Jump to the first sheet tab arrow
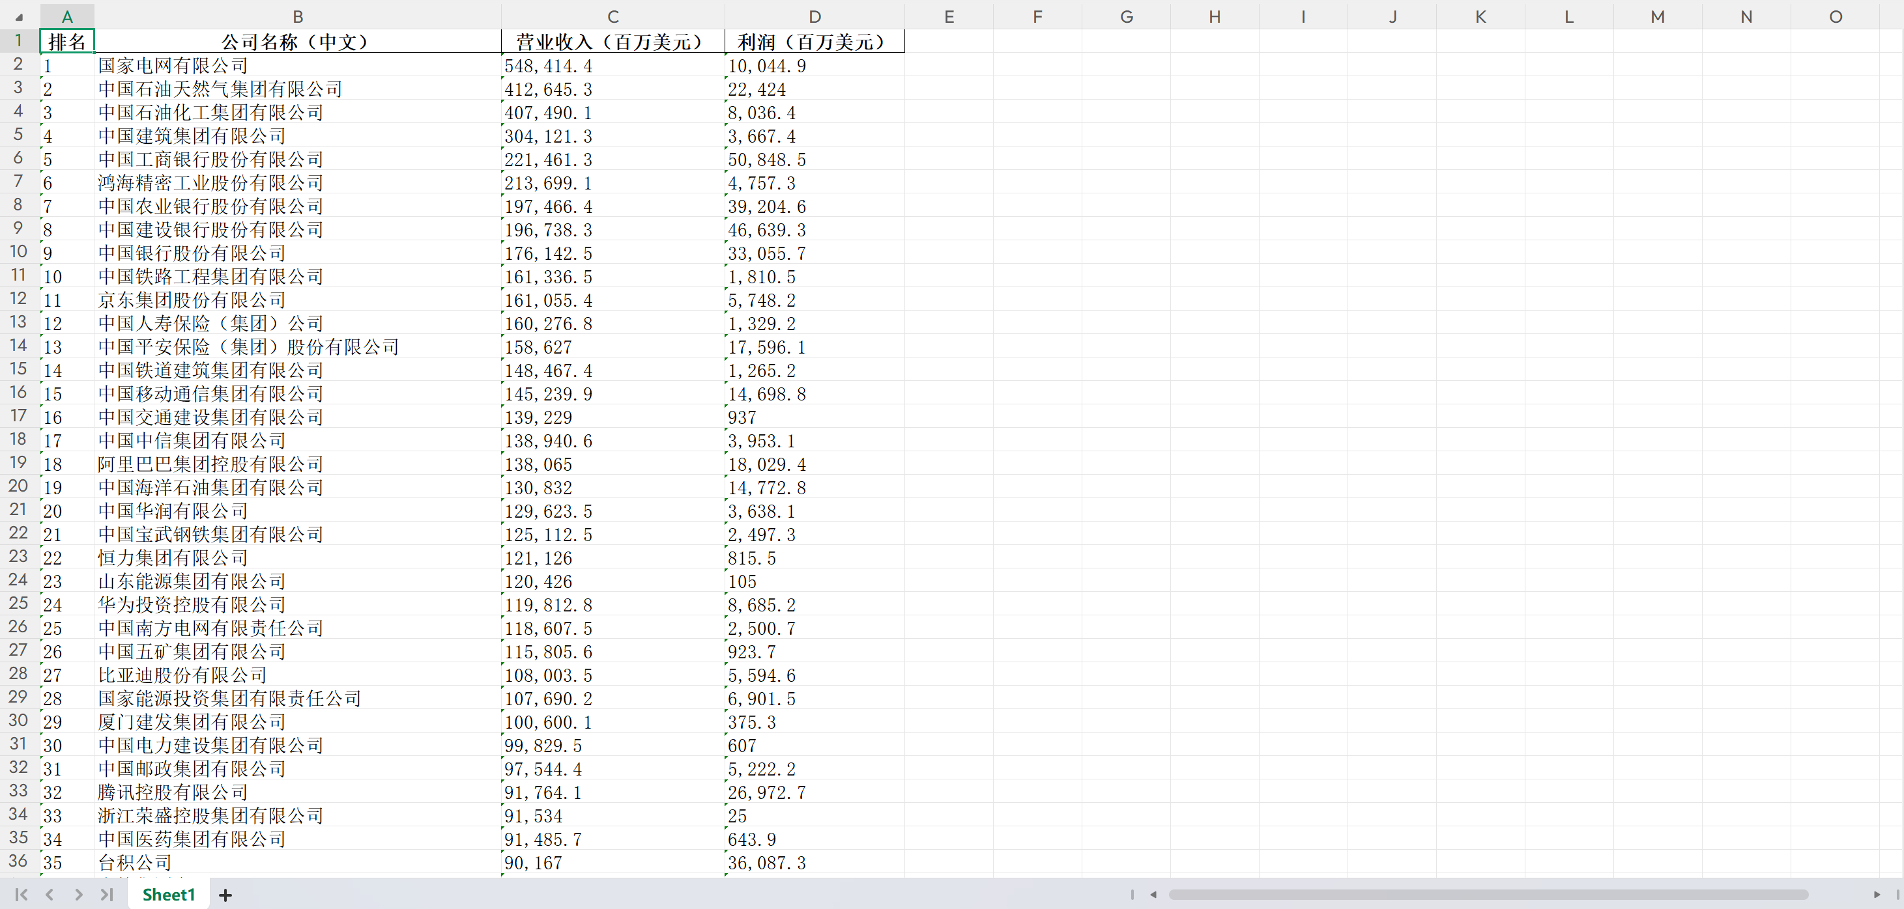 (x=22, y=895)
